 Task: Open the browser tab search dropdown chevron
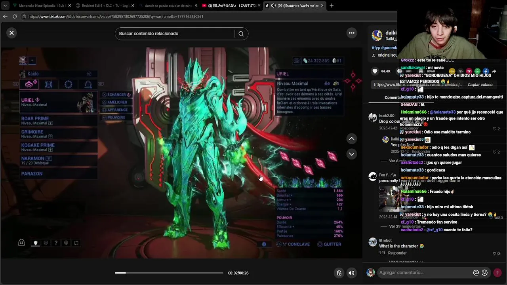pos(5,6)
